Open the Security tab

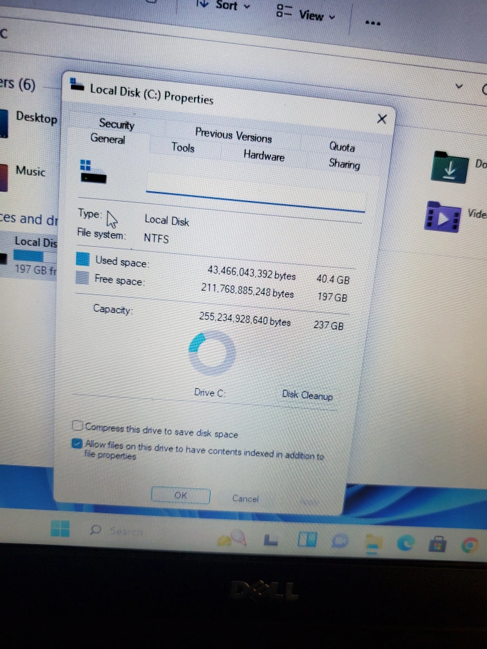pos(117,124)
